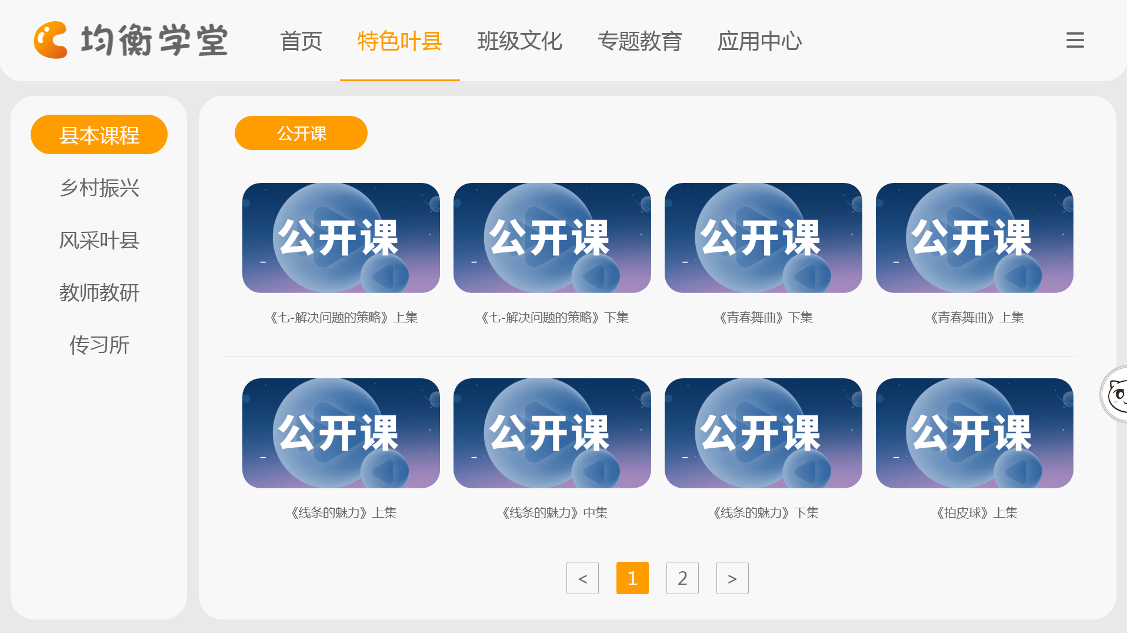Open the 《线条的魅力》上集 thumbnail

341,433
